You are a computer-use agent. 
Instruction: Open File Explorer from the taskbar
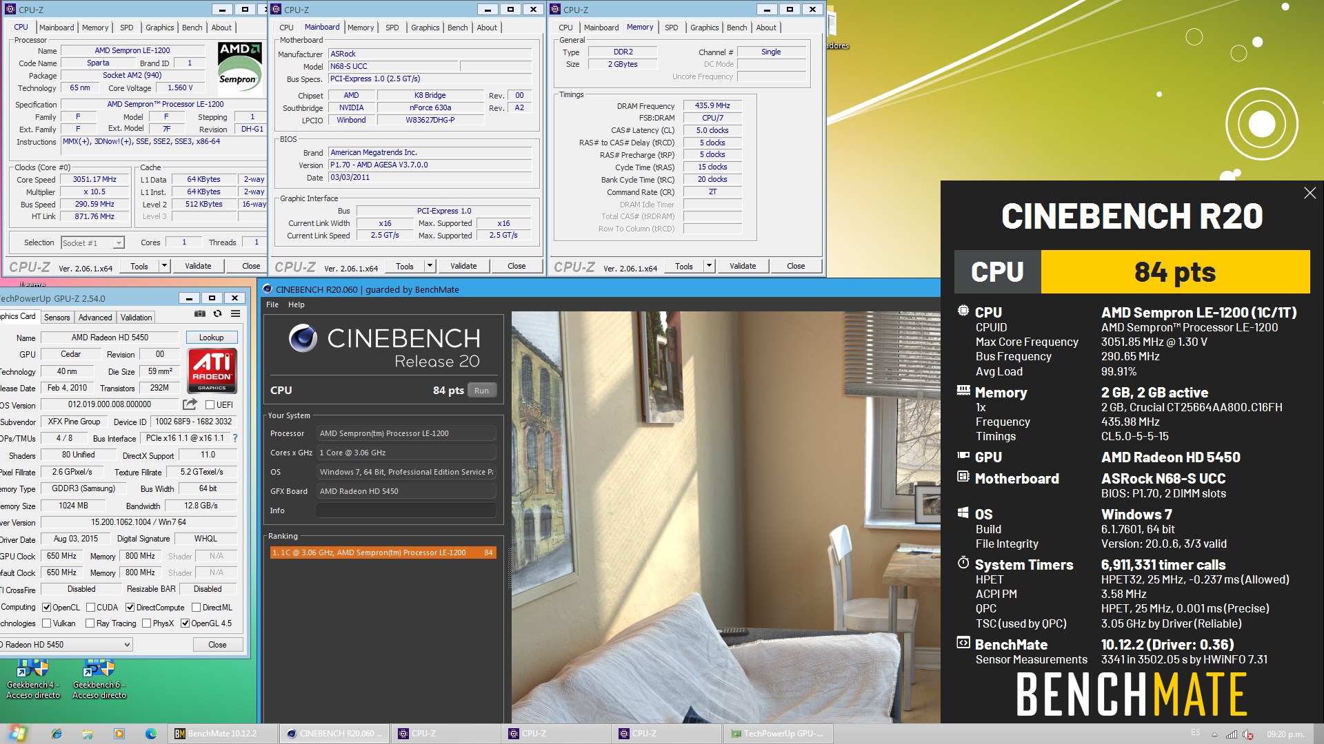(88, 734)
